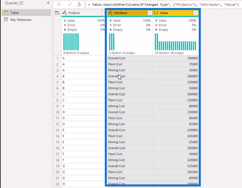This screenshot has width=242, height=188.
Task: Select row number 10
Action: tap(58, 112)
